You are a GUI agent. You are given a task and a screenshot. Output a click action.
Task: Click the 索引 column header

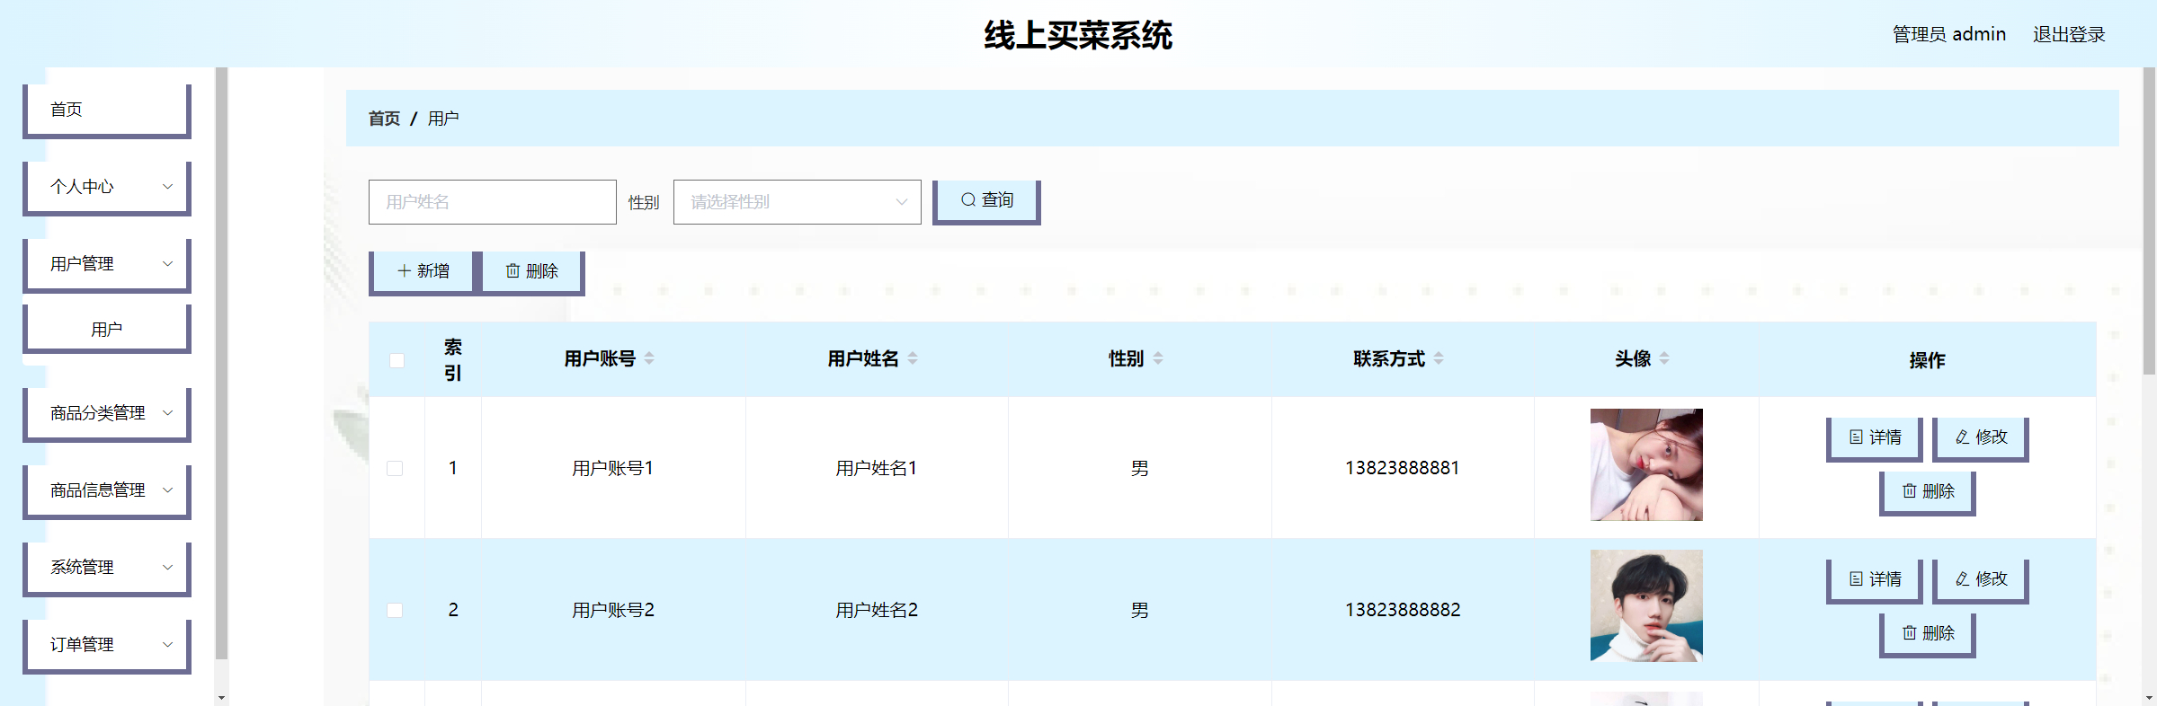tap(453, 359)
